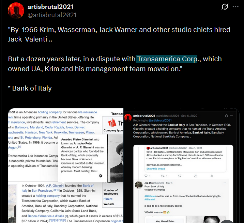The height and width of the screenshot is (223, 244).
Task: Click the share upload icon under the quoted tweet
Action: (x=196, y=176)
